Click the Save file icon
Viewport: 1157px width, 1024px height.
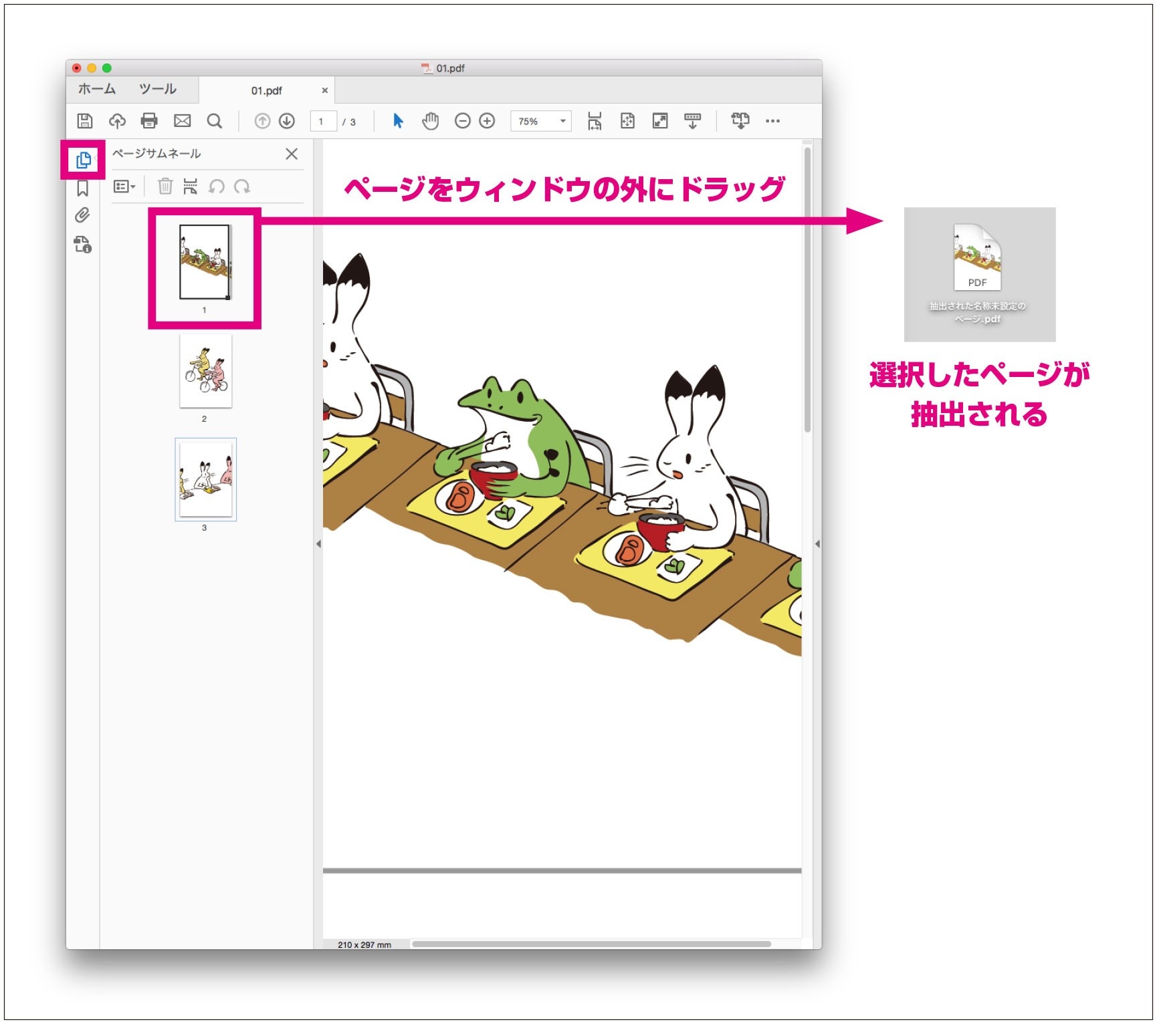click(84, 121)
